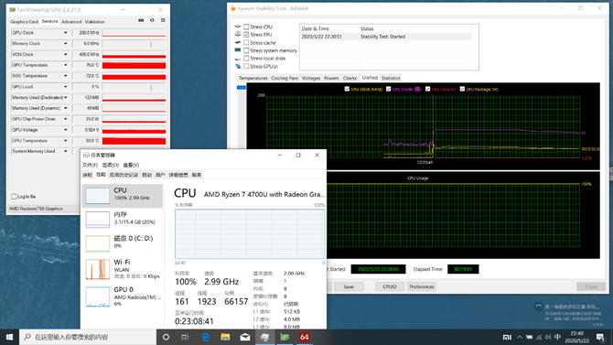Open CPU Temperature sensor dropdown
The width and height of the screenshot is (613, 345).
66,140
